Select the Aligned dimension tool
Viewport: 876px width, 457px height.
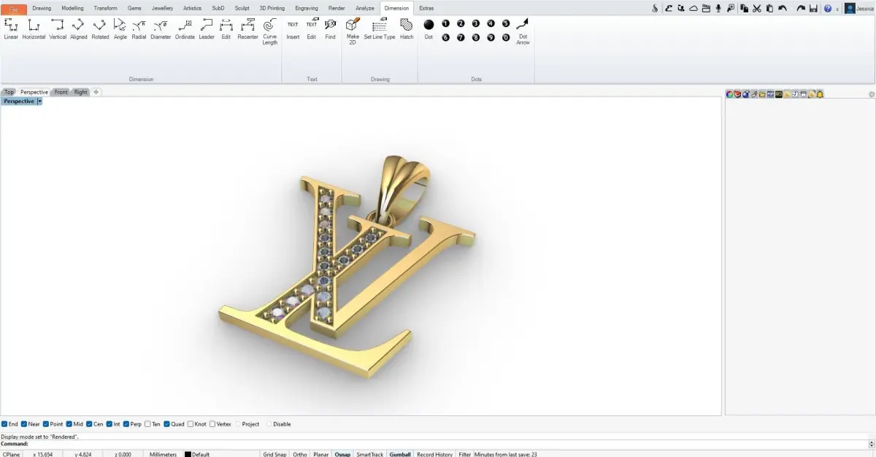pyautogui.click(x=79, y=29)
